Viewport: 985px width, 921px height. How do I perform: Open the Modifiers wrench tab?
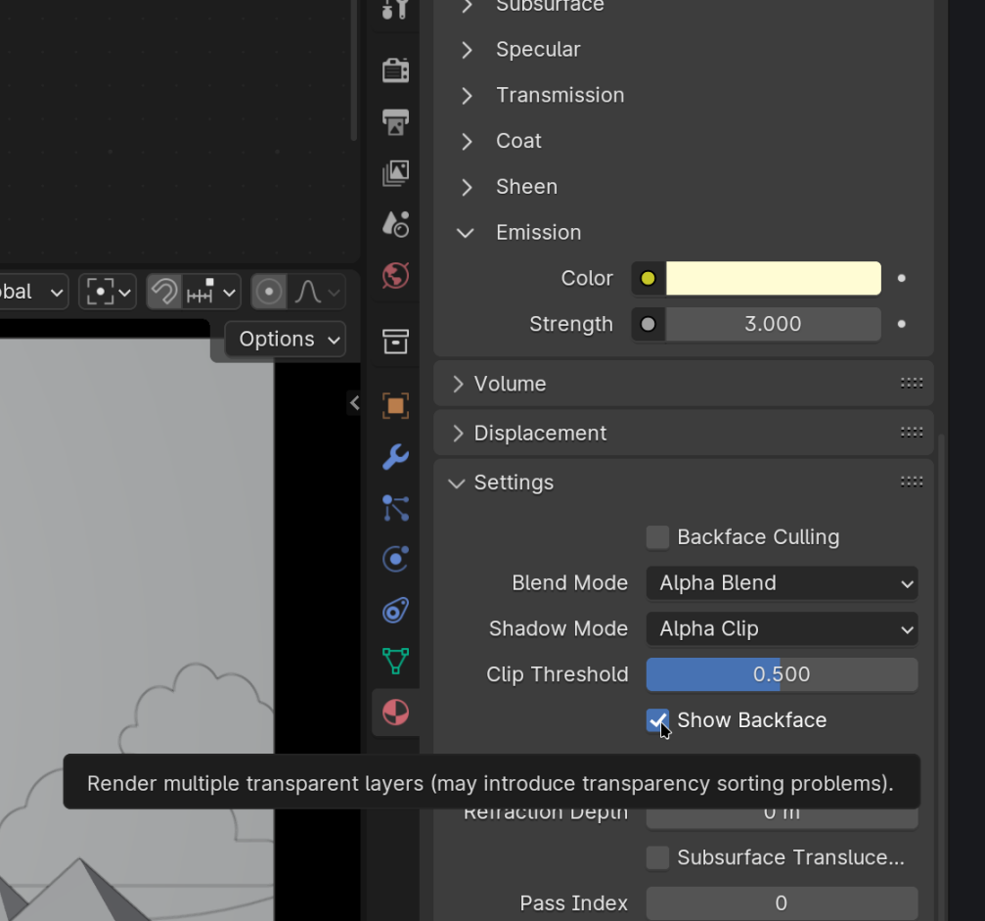pos(395,457)
